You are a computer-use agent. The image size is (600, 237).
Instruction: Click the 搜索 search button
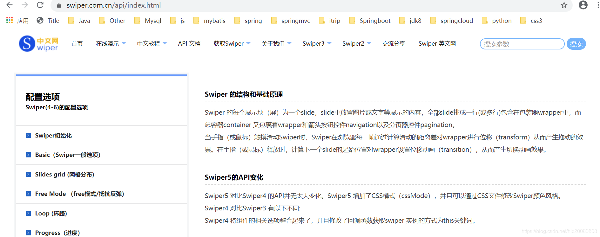click(x=576, y=44)
